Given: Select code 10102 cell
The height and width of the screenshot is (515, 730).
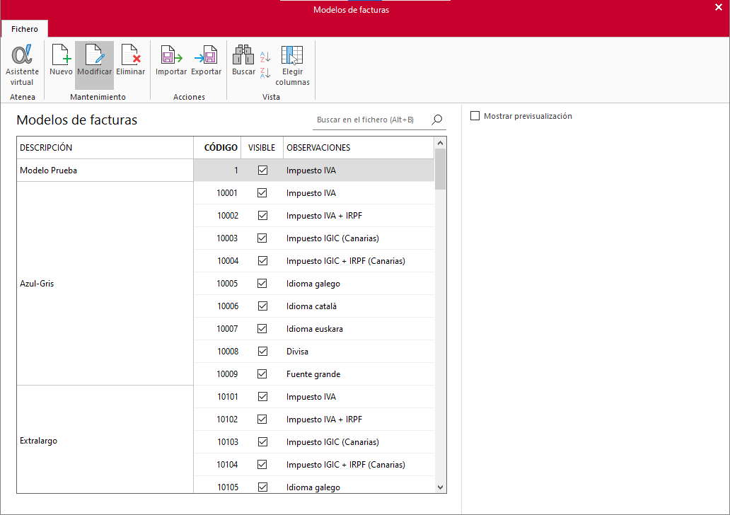Looking at the screenshot, I should pyautogui.click(x=217, y=419).
